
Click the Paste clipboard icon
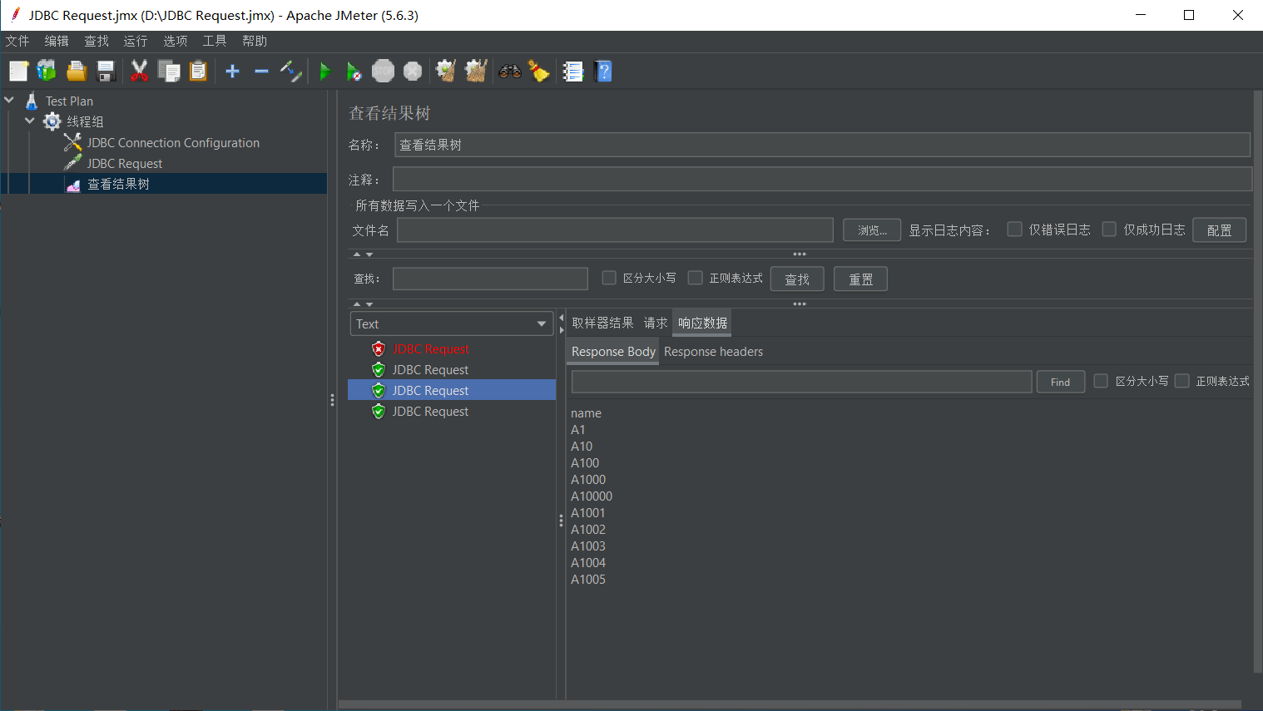(198, 72)
